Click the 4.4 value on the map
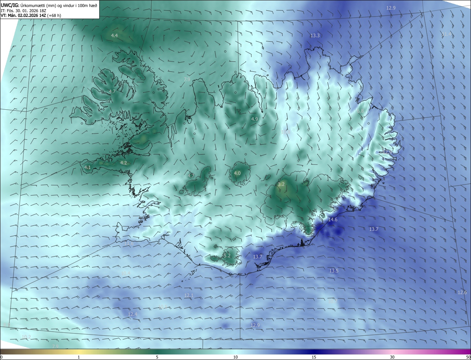 coord(114,35)
